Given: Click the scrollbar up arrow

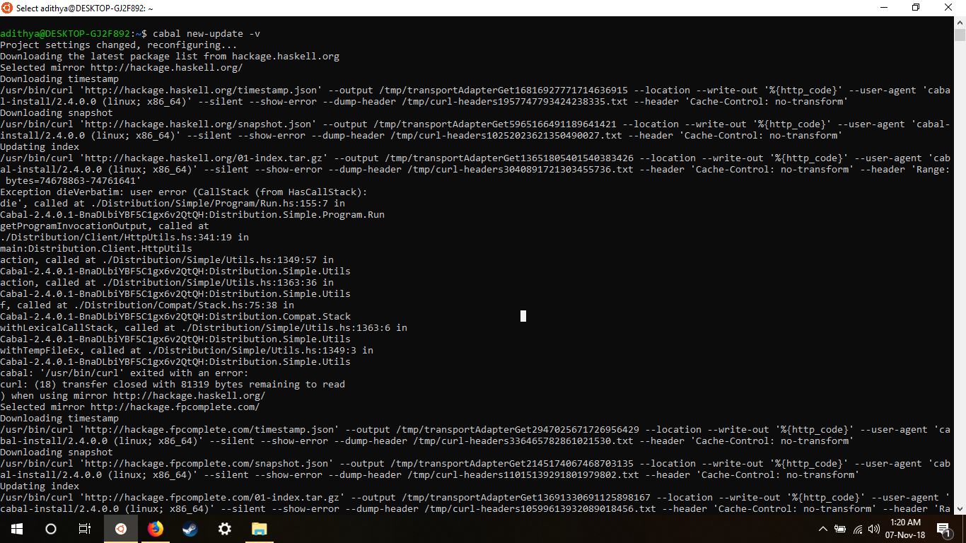Looking at the screenshot, I should 960,23.
